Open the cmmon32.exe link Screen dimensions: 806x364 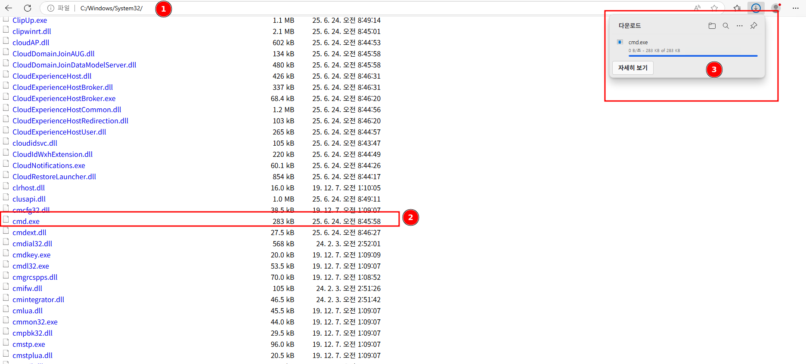[35, 322]
